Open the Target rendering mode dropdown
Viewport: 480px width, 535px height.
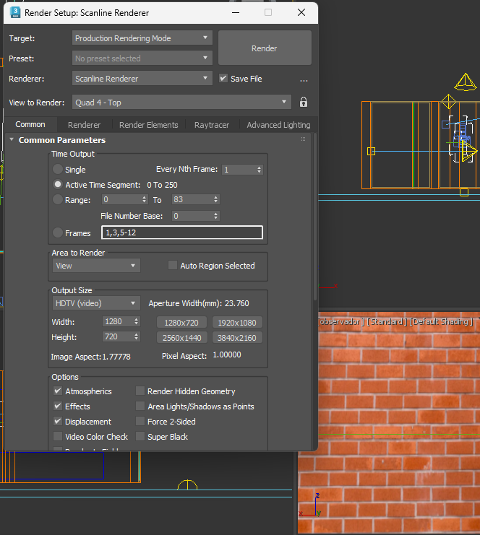click(142, 38)
